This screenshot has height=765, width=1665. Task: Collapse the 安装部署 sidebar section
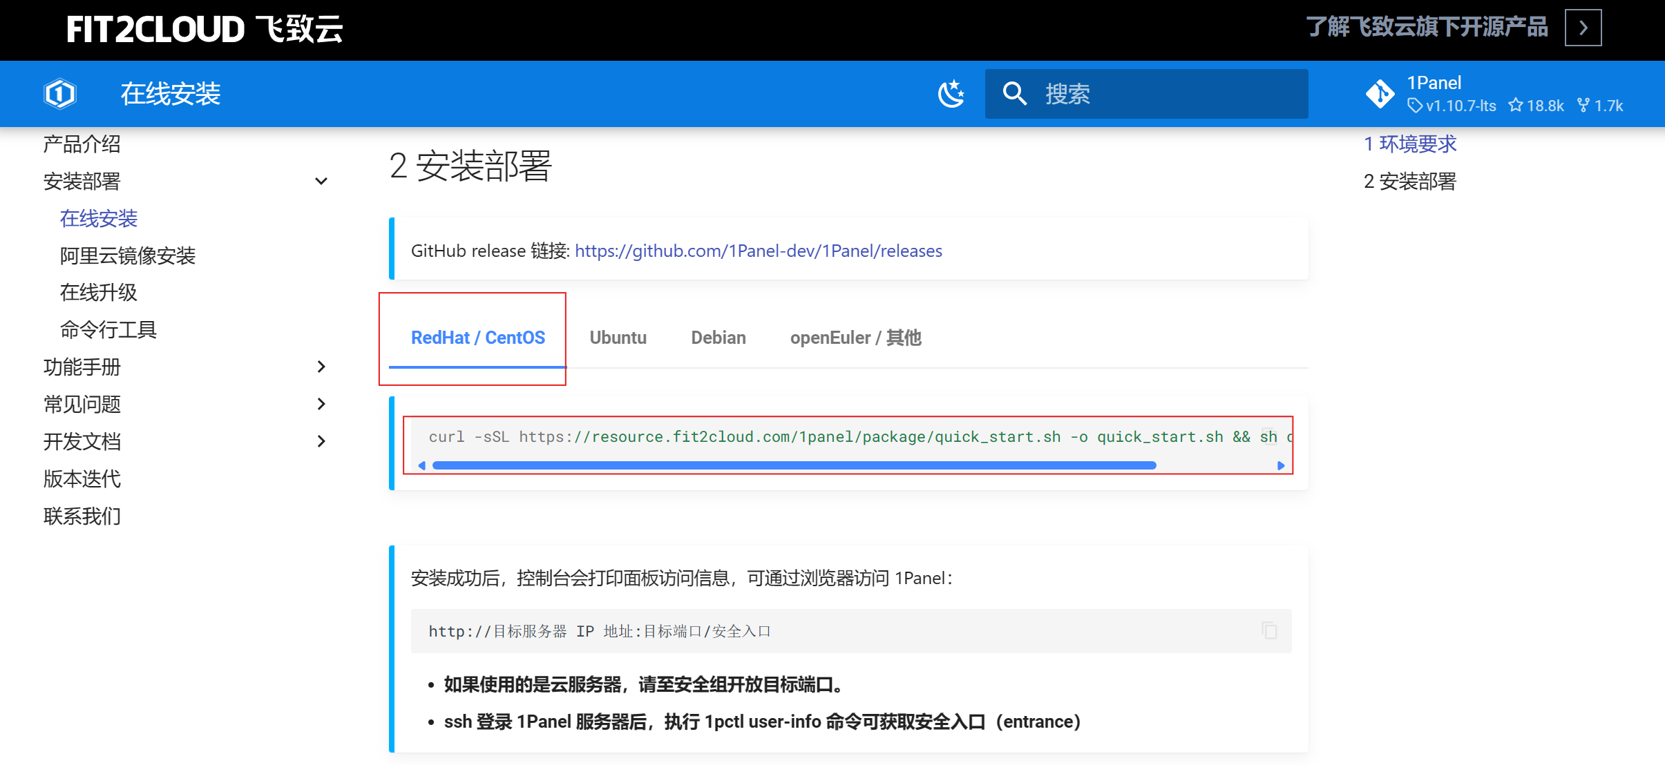point(321,182)
